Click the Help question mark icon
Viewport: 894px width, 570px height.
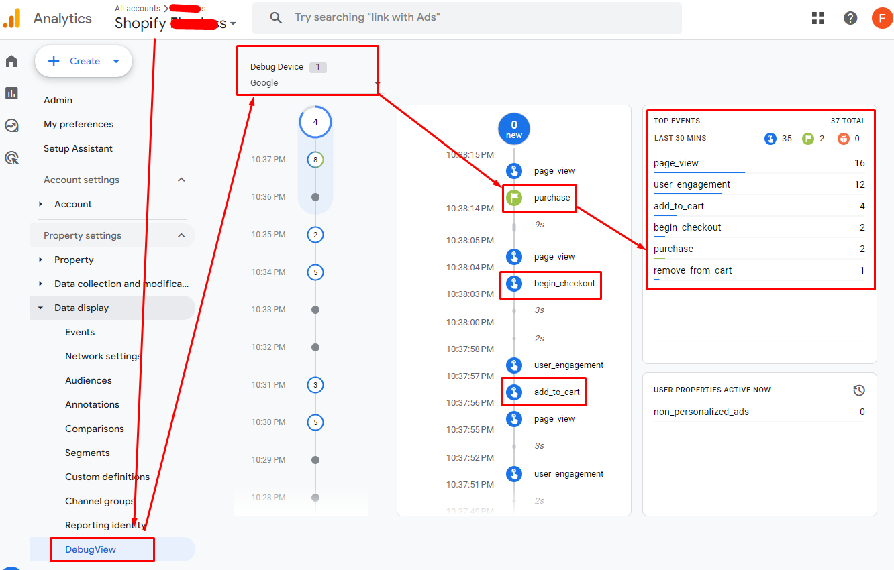[850, 18]
